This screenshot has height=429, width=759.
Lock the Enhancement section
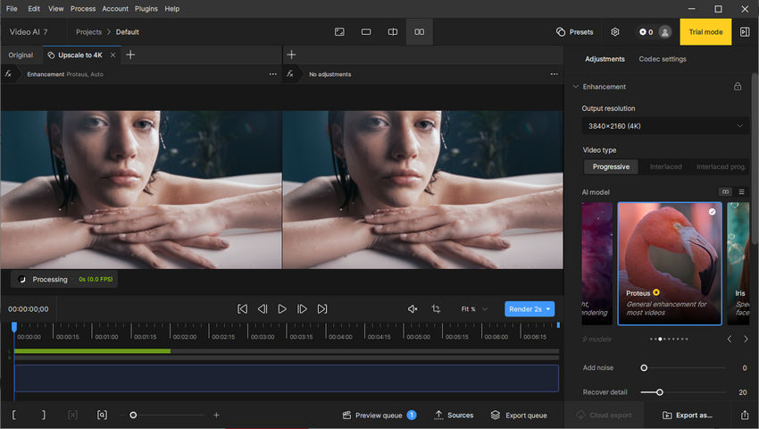pos(738,87)
